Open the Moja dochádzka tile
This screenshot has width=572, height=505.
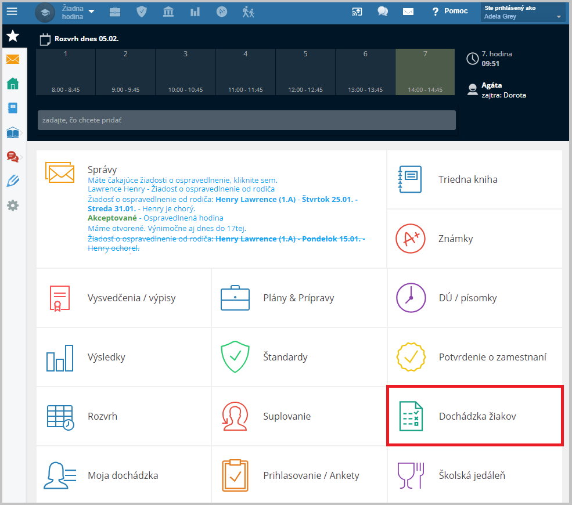click(124, 475)
